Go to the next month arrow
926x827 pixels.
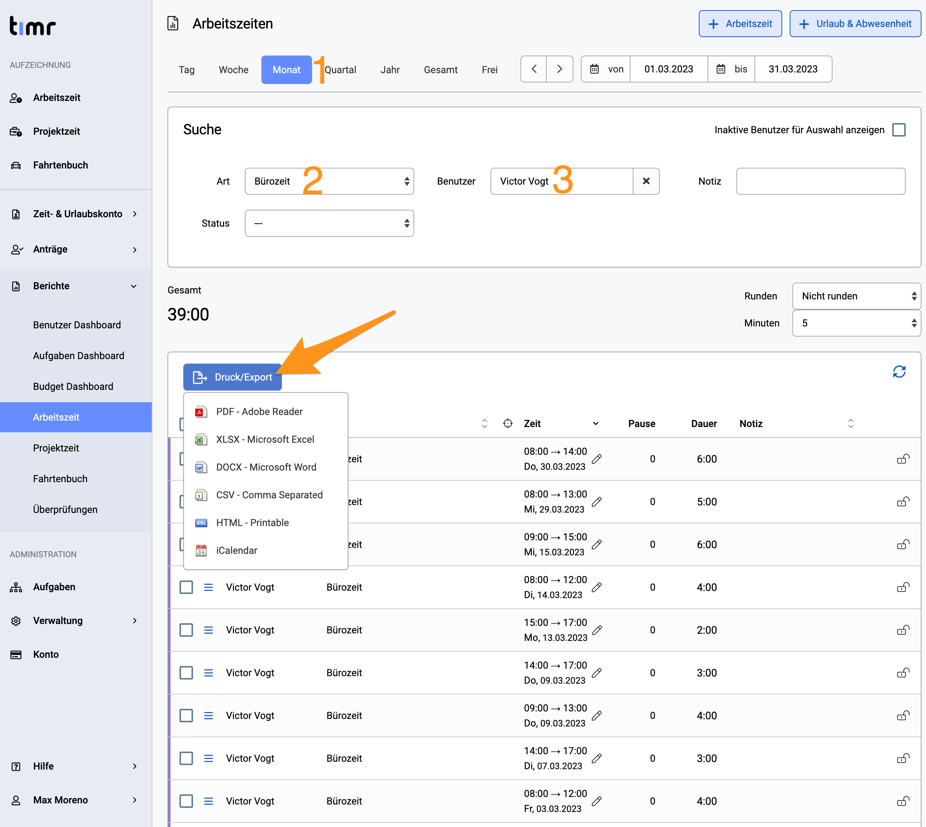click(560, 69)
